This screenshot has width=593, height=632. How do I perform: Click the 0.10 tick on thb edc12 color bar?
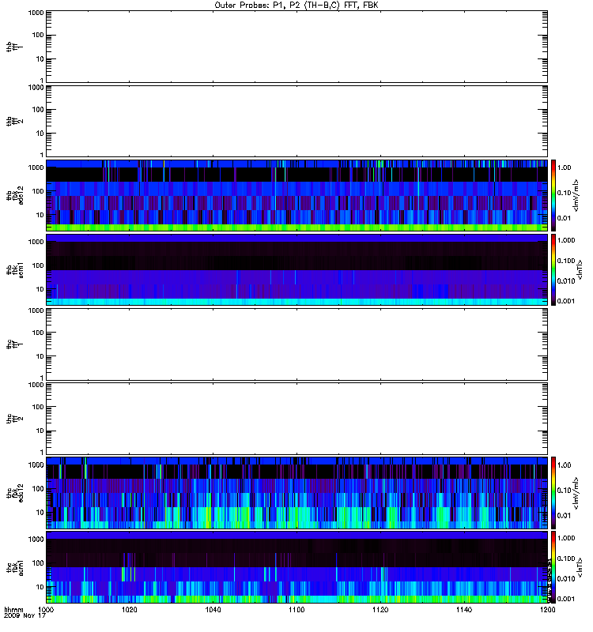[x=564, y=193]
